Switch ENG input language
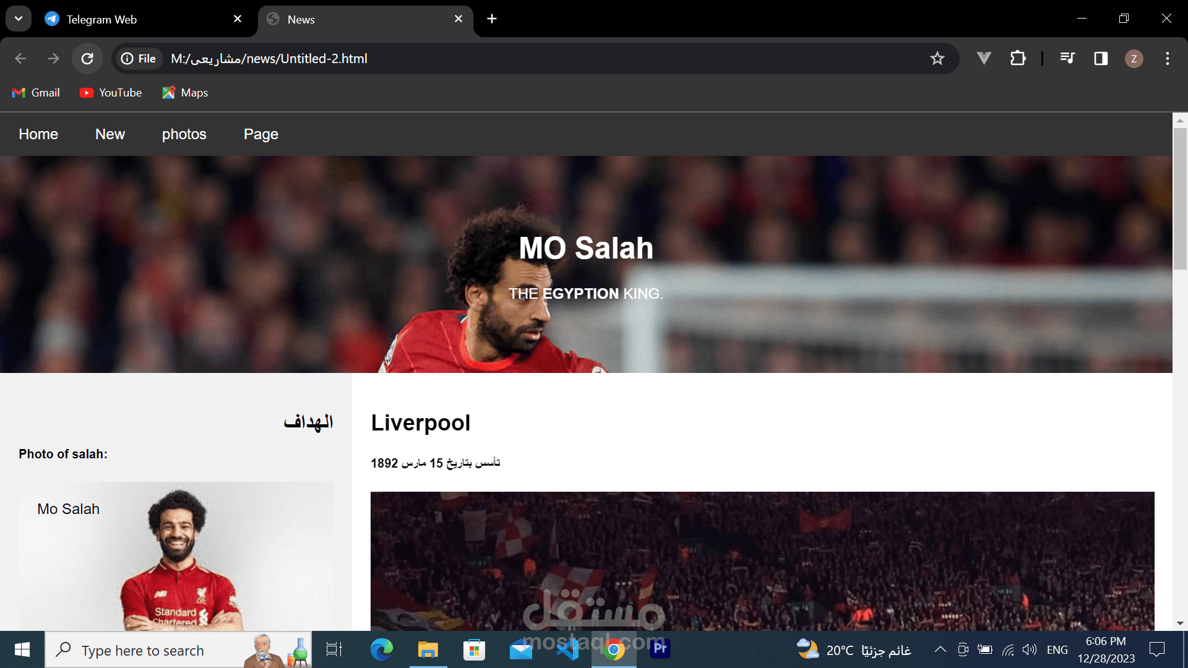This screenshot has width=1188, height=668. tap(1057, 650)
